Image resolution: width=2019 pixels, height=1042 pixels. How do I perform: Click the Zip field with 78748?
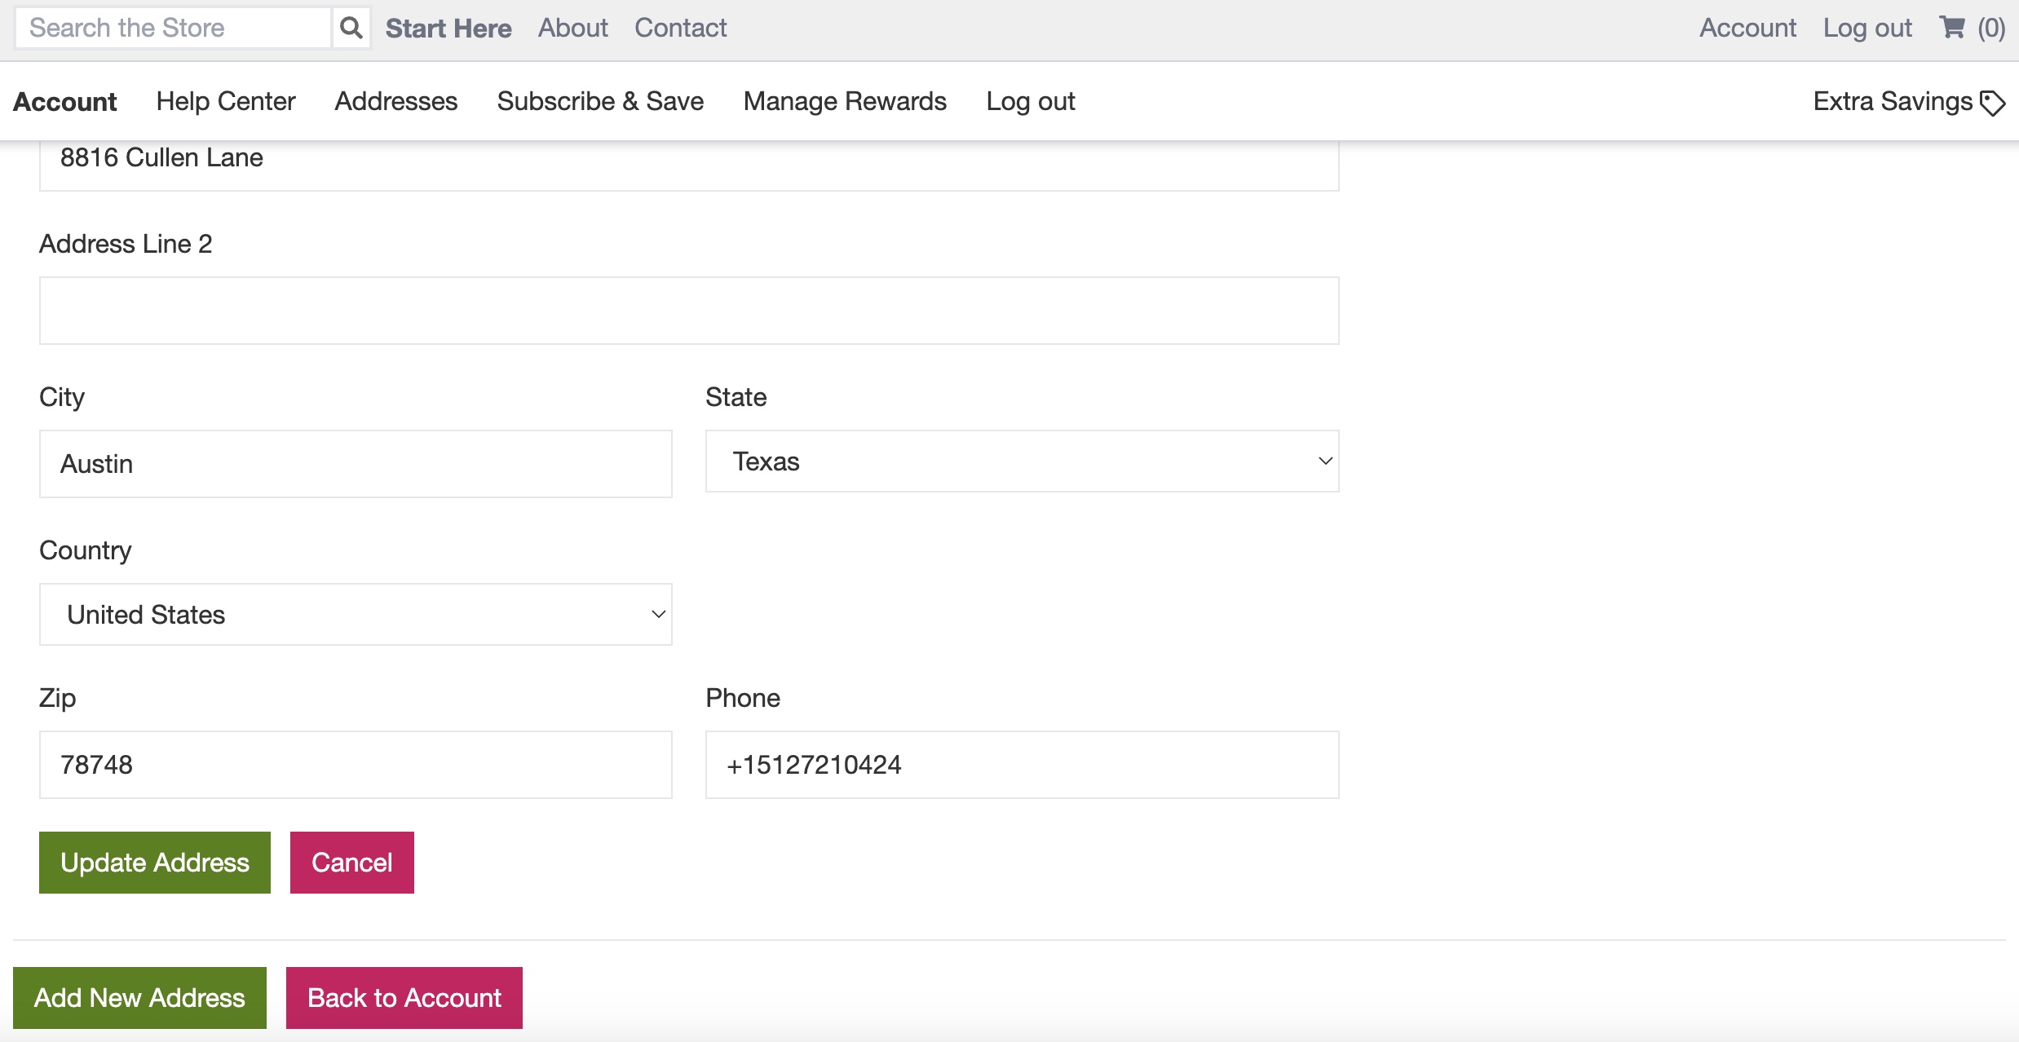(356, 765)
